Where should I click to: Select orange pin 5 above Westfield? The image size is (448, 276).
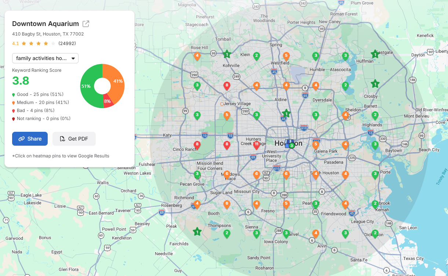(x=286, y=56)
